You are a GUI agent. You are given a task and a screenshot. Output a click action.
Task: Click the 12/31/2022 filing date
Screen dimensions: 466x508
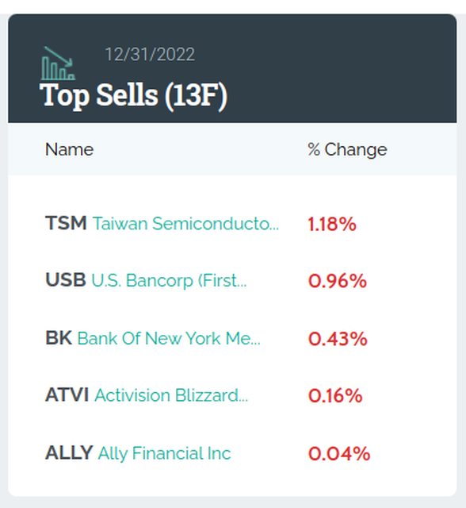pyautogui.click(x=150, y=55)
